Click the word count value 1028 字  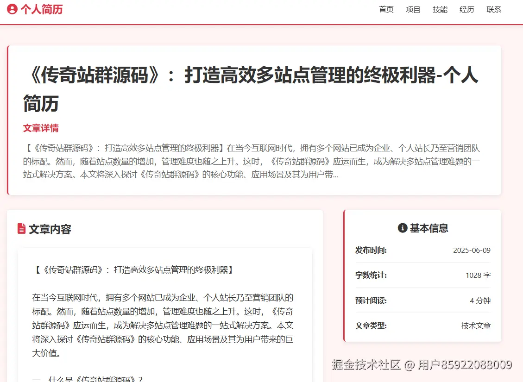coord(478,276)
